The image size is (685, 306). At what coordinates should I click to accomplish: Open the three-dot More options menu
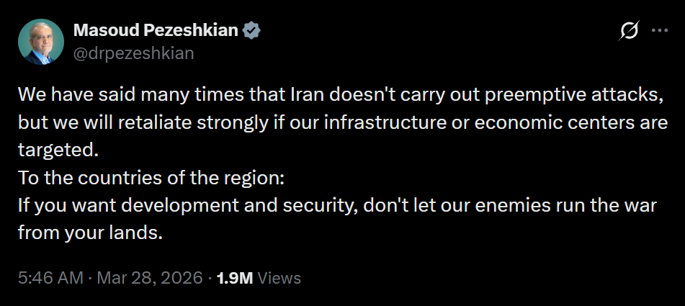(660, 31)
